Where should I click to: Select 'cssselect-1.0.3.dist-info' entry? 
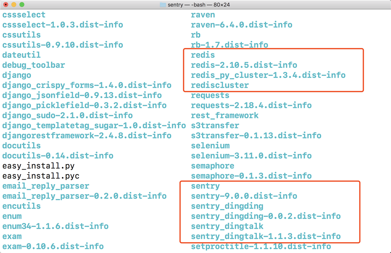click(x=62, y=25)
